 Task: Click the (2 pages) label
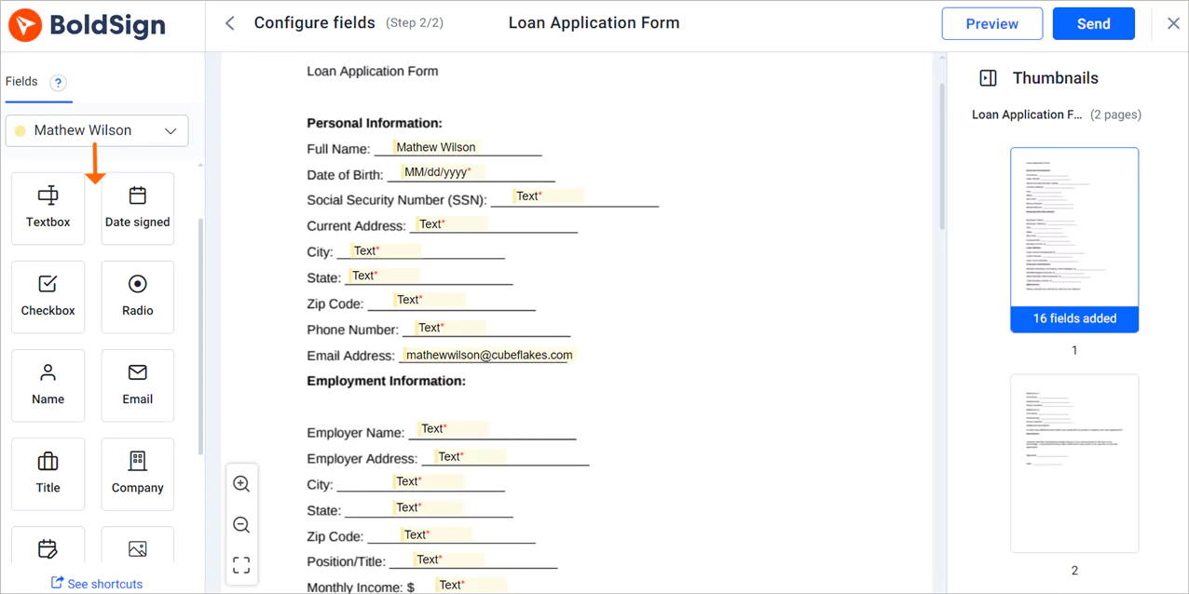(1115, 115)
